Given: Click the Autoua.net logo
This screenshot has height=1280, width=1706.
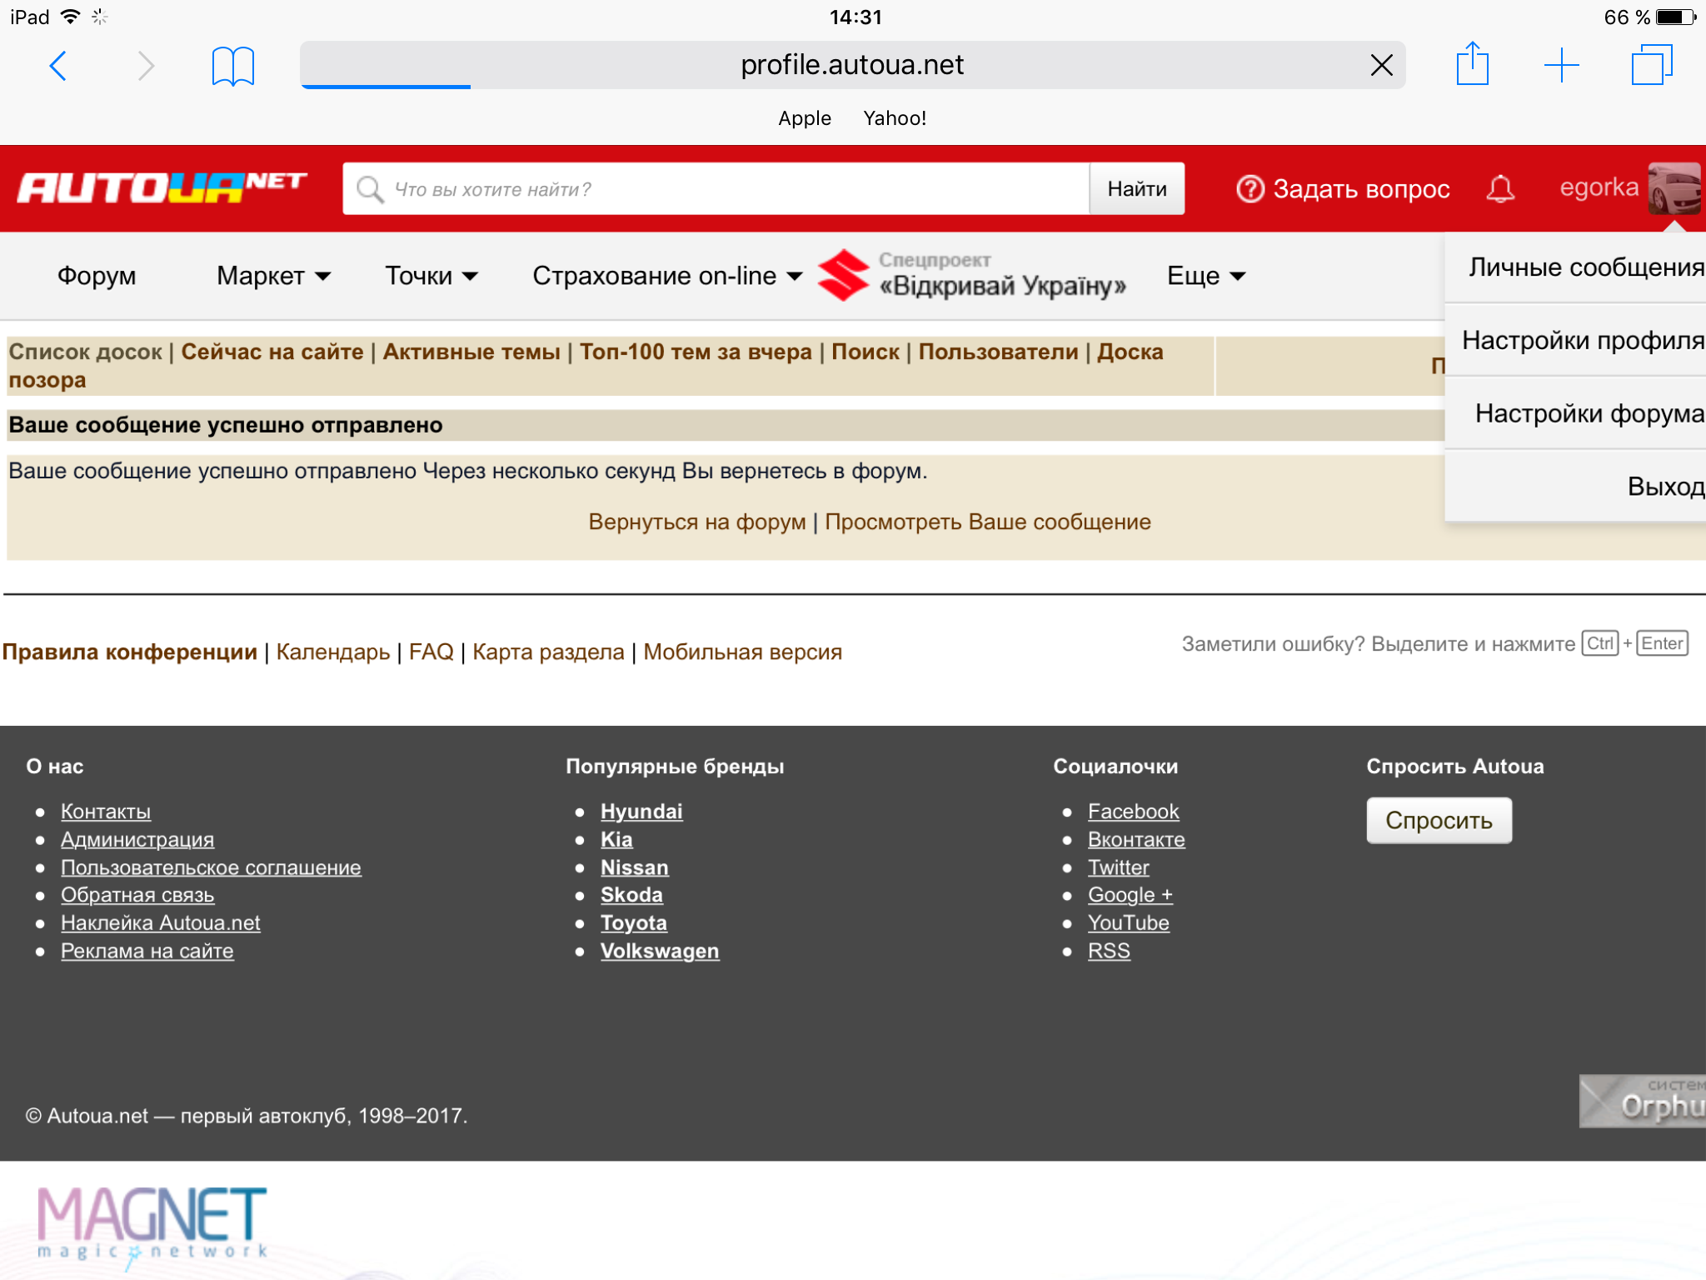Looking at the screenshot, I should pos(162,188).
